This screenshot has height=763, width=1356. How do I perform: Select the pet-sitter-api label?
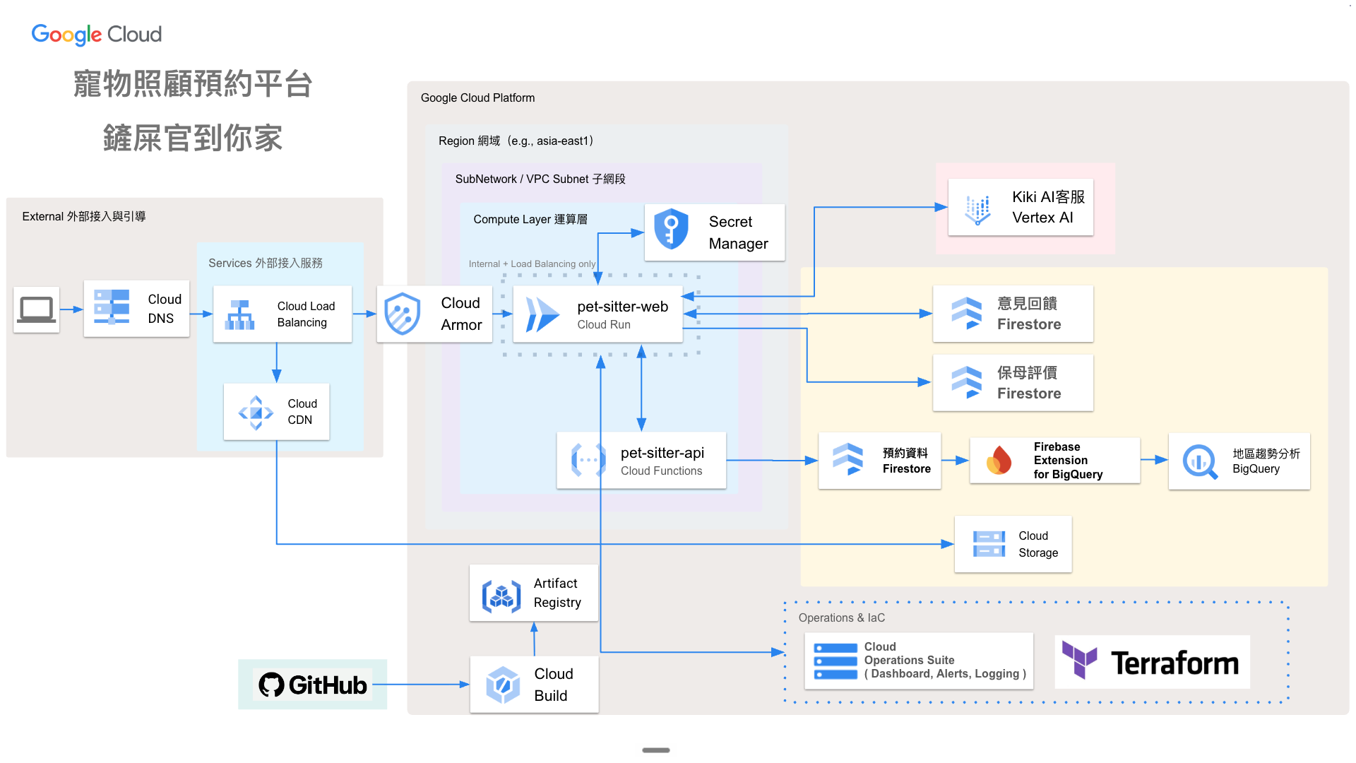click(662, 453)
